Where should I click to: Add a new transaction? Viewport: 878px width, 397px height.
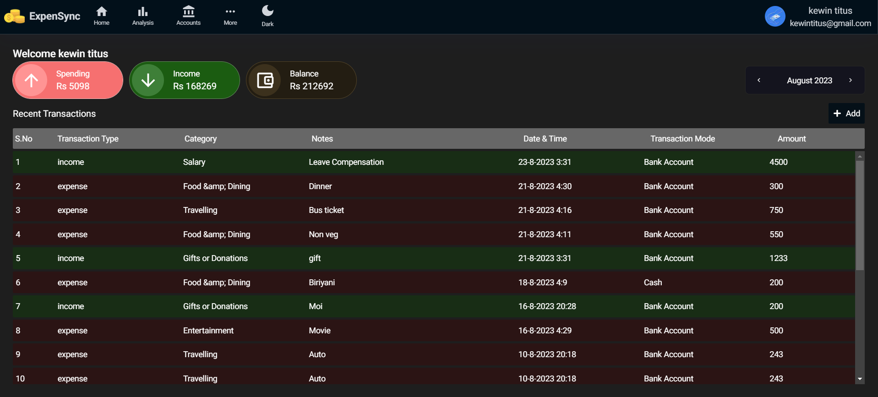[846, 113]
